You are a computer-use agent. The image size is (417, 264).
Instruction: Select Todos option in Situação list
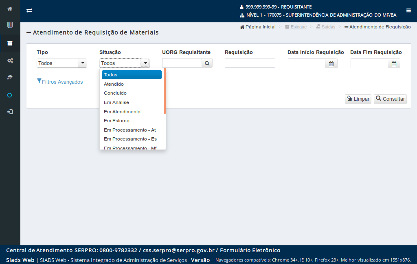click(132, 75)
